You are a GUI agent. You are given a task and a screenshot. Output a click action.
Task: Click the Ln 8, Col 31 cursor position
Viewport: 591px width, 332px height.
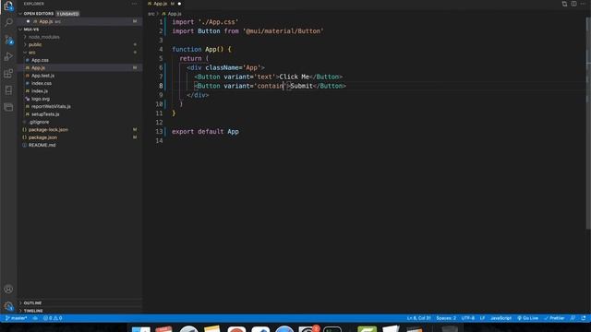[x=418, y=318]
